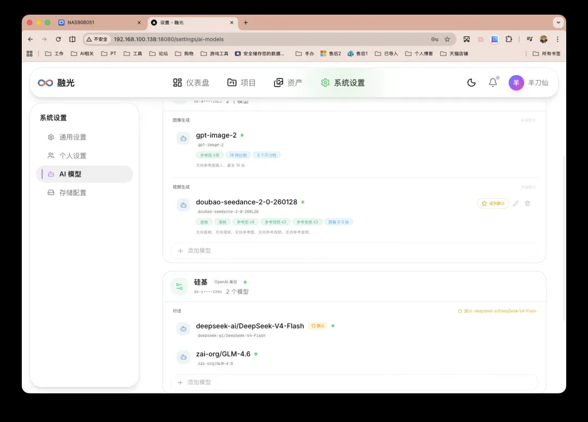Click the 14 种比例 tag
The height and width of the screenshot is (422, 588).
(238, 155)
